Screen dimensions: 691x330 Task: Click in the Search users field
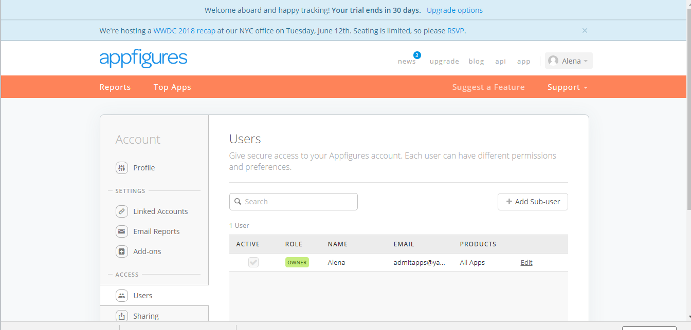coord(294,202)
